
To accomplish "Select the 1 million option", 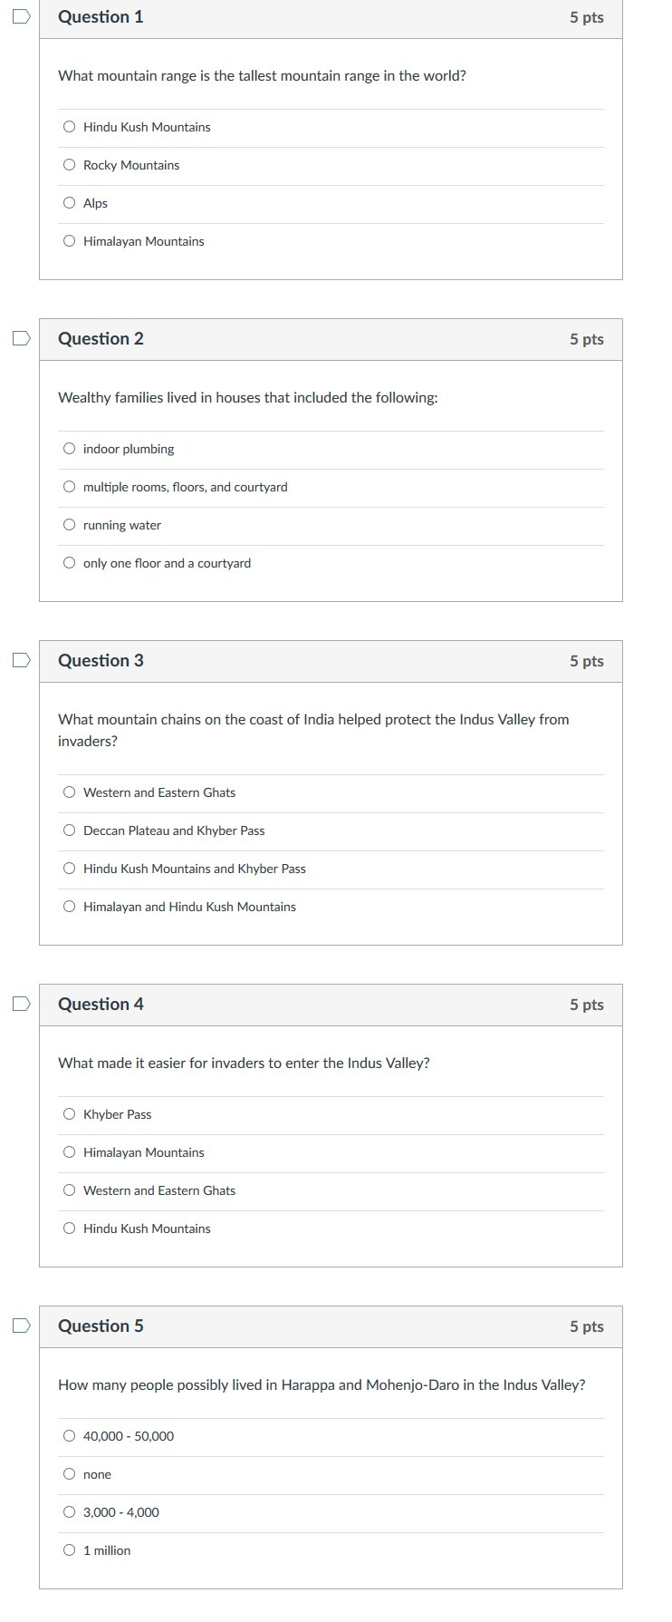I will point(70,1550).
